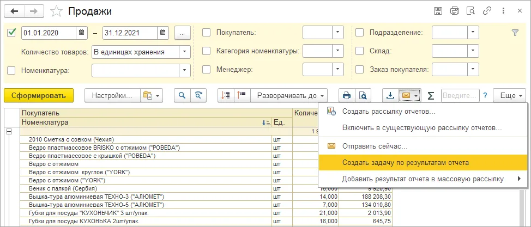Image resolution: width=531 pixels, height=227 pixels.
Task: Enable the Склад filter checkbox
Action: point(359,51)
